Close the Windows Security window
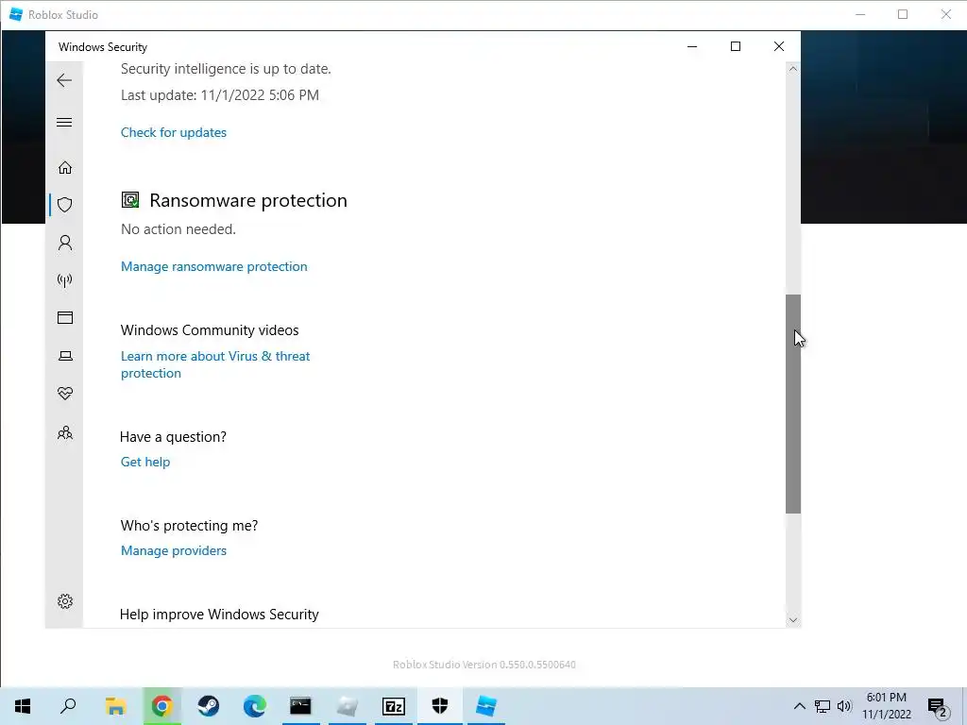 pyautogui.click(x=779, y=47)
